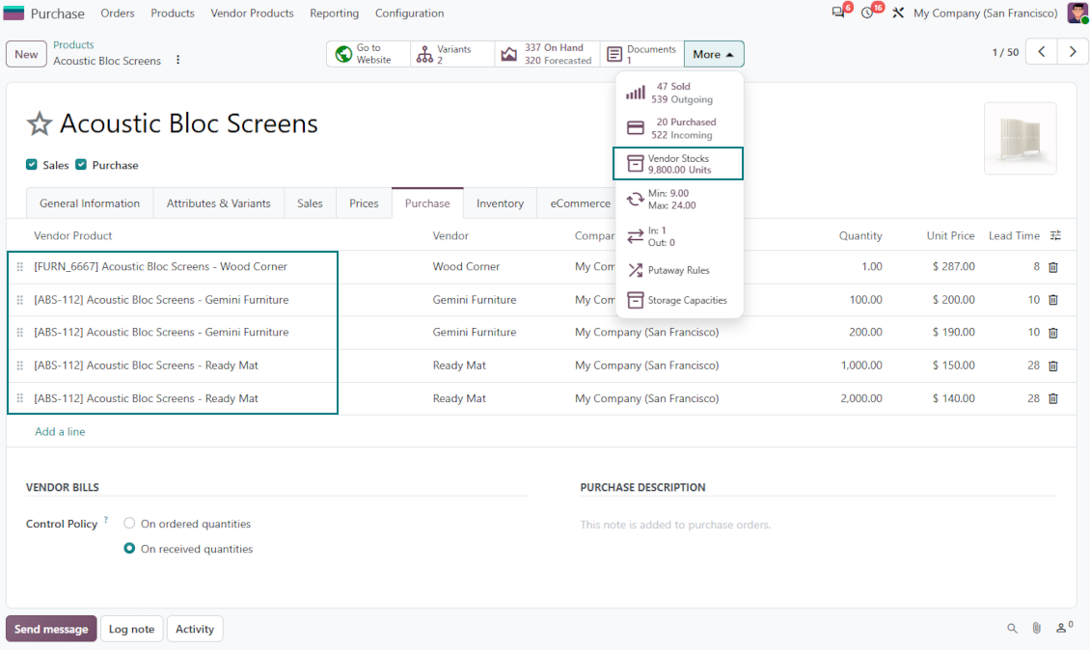Open company switcher My Company (San Francisco)
This screenshot has height=650, width=1090.
pyautogui.click(x=985, y=14)
